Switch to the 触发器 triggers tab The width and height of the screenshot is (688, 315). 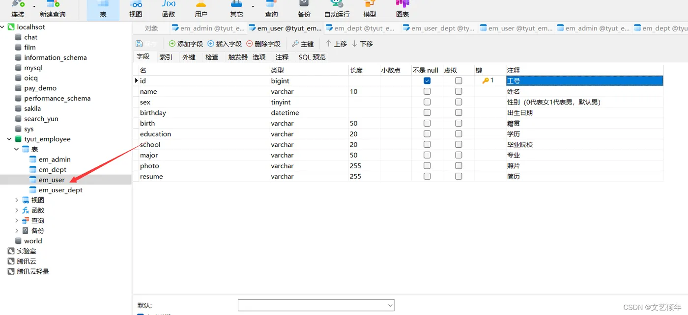pos(238,57)
